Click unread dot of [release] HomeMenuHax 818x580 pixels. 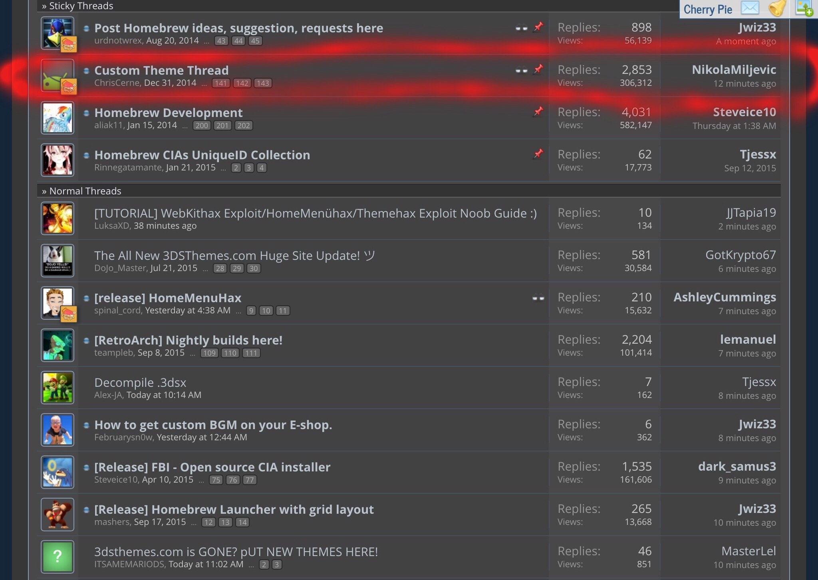click(86, 298)
